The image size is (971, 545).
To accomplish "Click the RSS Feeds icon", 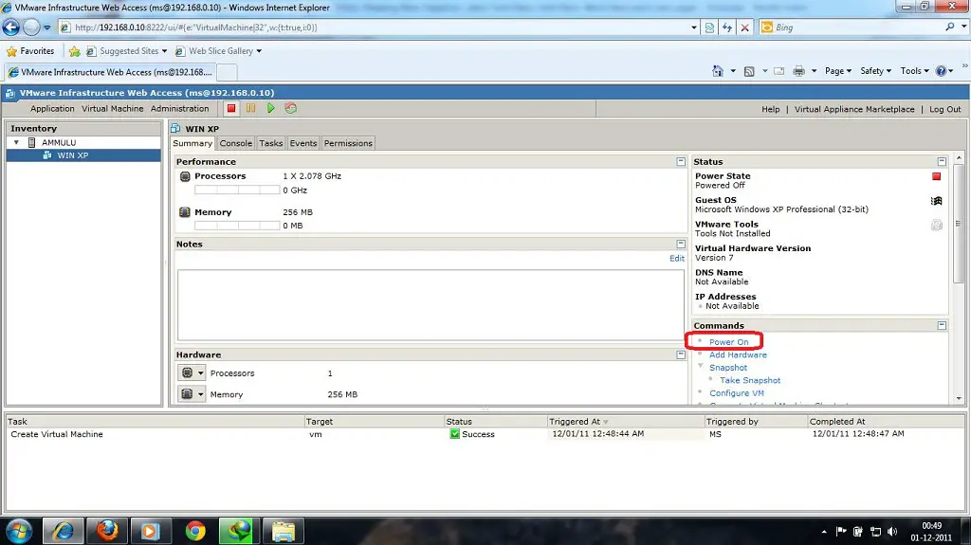I will pyautogui.click(x=749, y=71).
